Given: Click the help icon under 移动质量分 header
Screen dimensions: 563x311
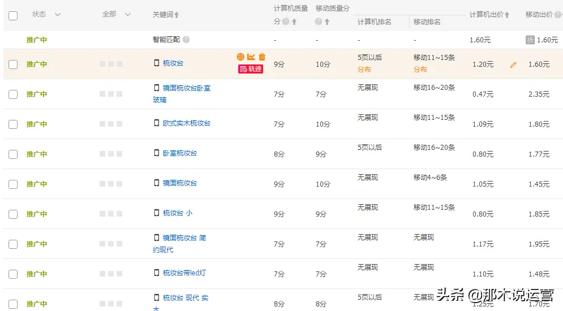Looking at the screenshot, I should (319, 22).
